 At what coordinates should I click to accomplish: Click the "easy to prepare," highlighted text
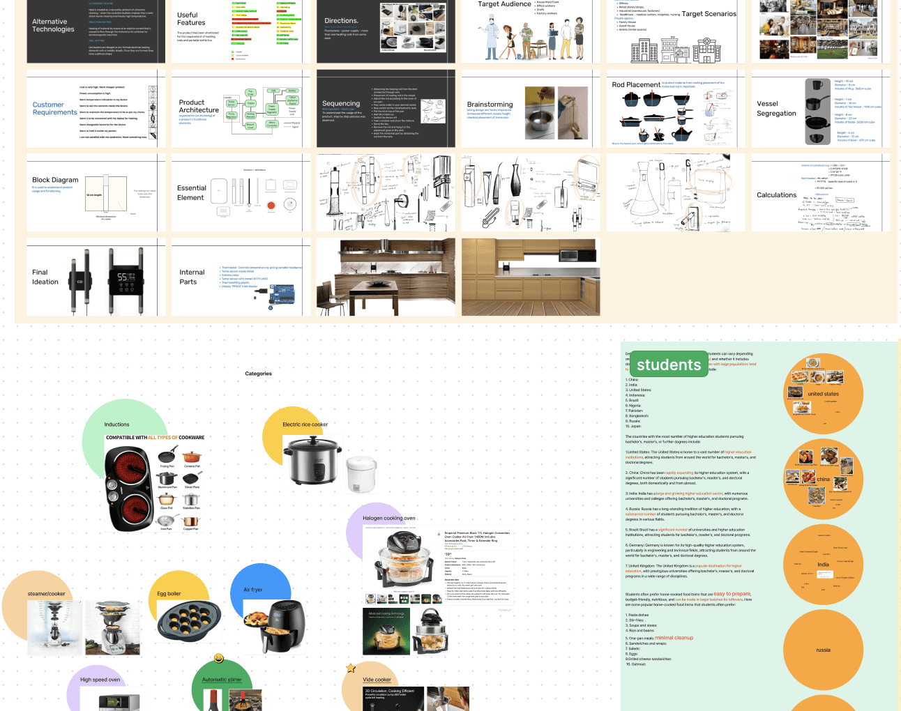(732, 594)
